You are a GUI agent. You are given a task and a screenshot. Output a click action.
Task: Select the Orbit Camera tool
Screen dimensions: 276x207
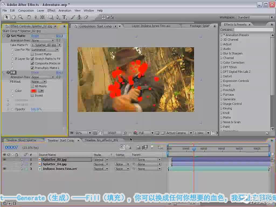click(x=36, y=17)
